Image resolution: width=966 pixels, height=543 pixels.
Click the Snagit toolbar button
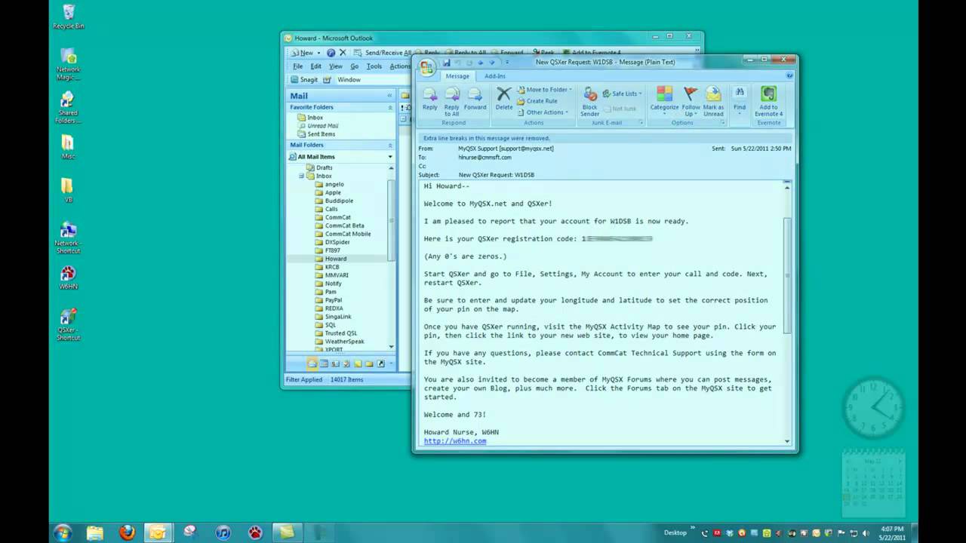pos(304,79)
